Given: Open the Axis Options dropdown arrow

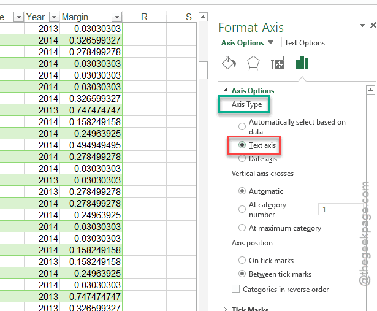Looking at the screenshot, I should coord(270,43).
